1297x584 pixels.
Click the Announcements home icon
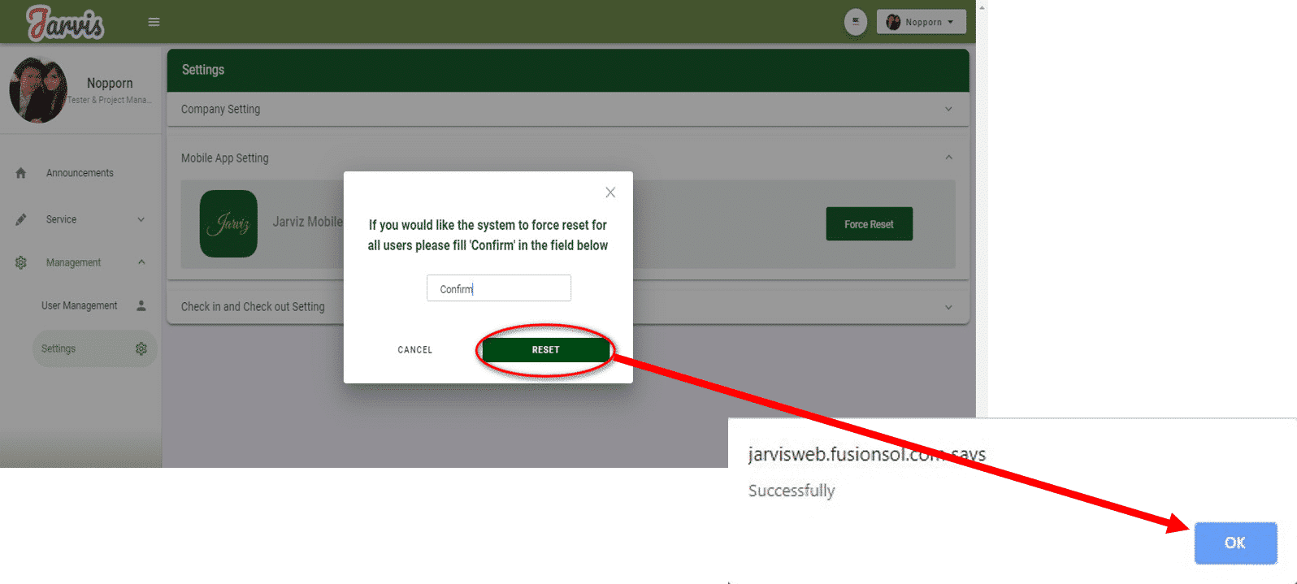[21, 173]
